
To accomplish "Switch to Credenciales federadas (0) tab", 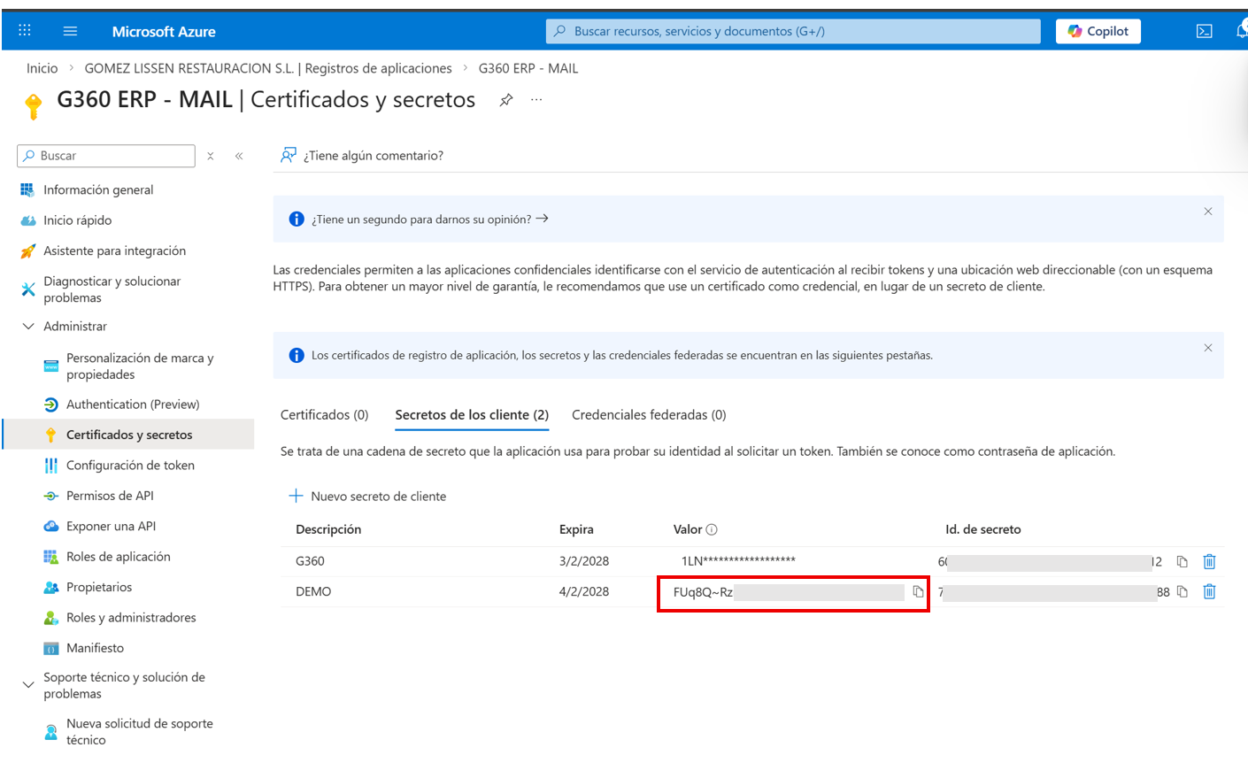I will (649, 415).
